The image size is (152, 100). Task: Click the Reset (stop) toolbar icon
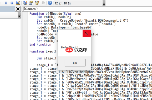click(12, 3)
